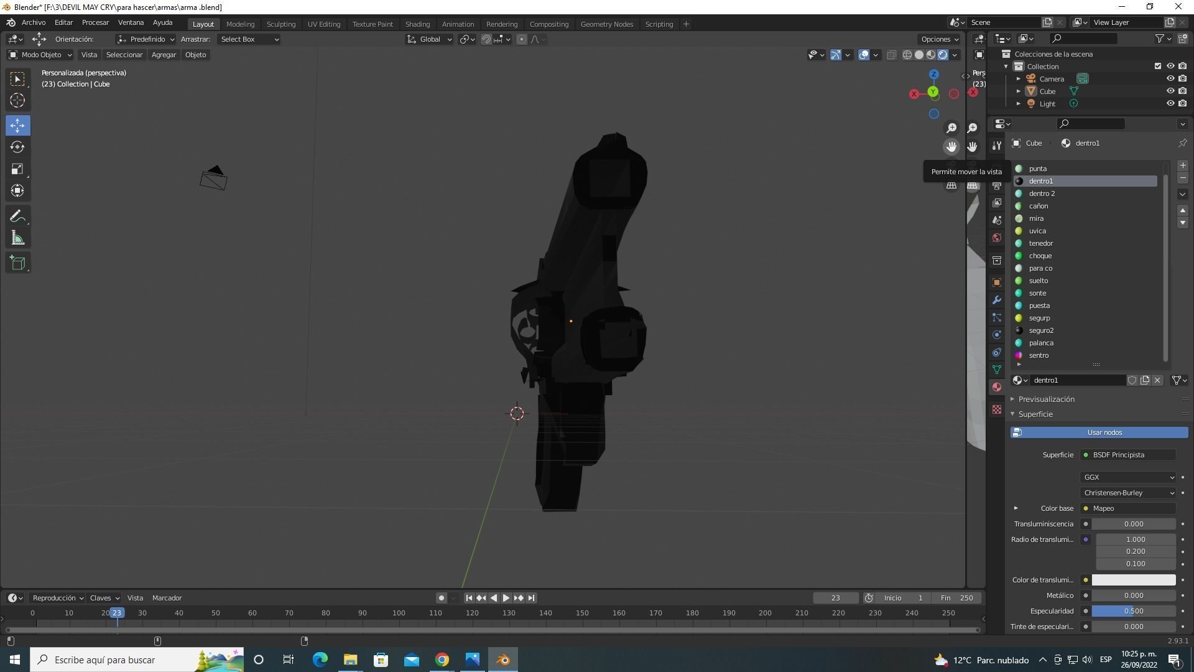
Task: Unlink the dentro1 material with X
Action: (1157, 380)
